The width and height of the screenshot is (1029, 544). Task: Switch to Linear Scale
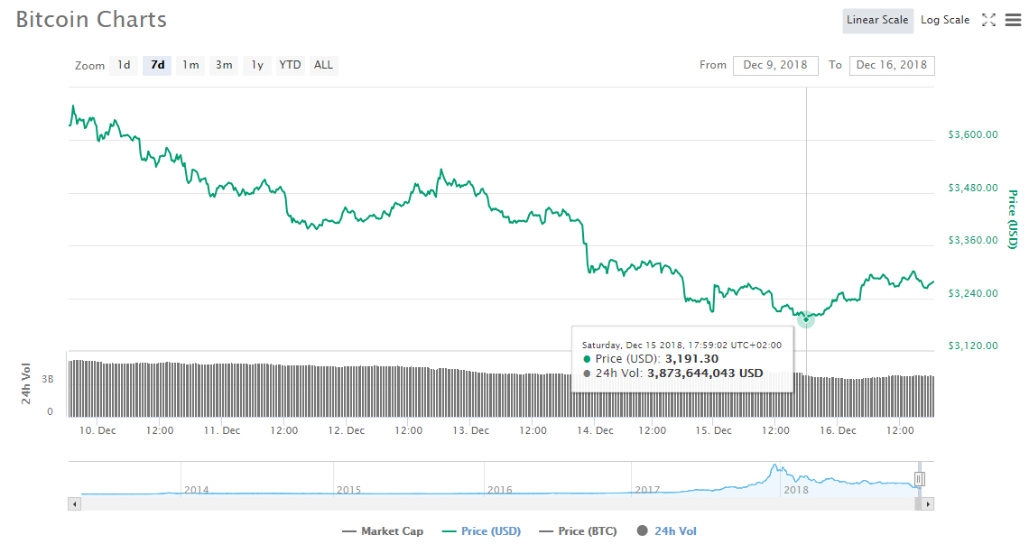pos(876,20)
